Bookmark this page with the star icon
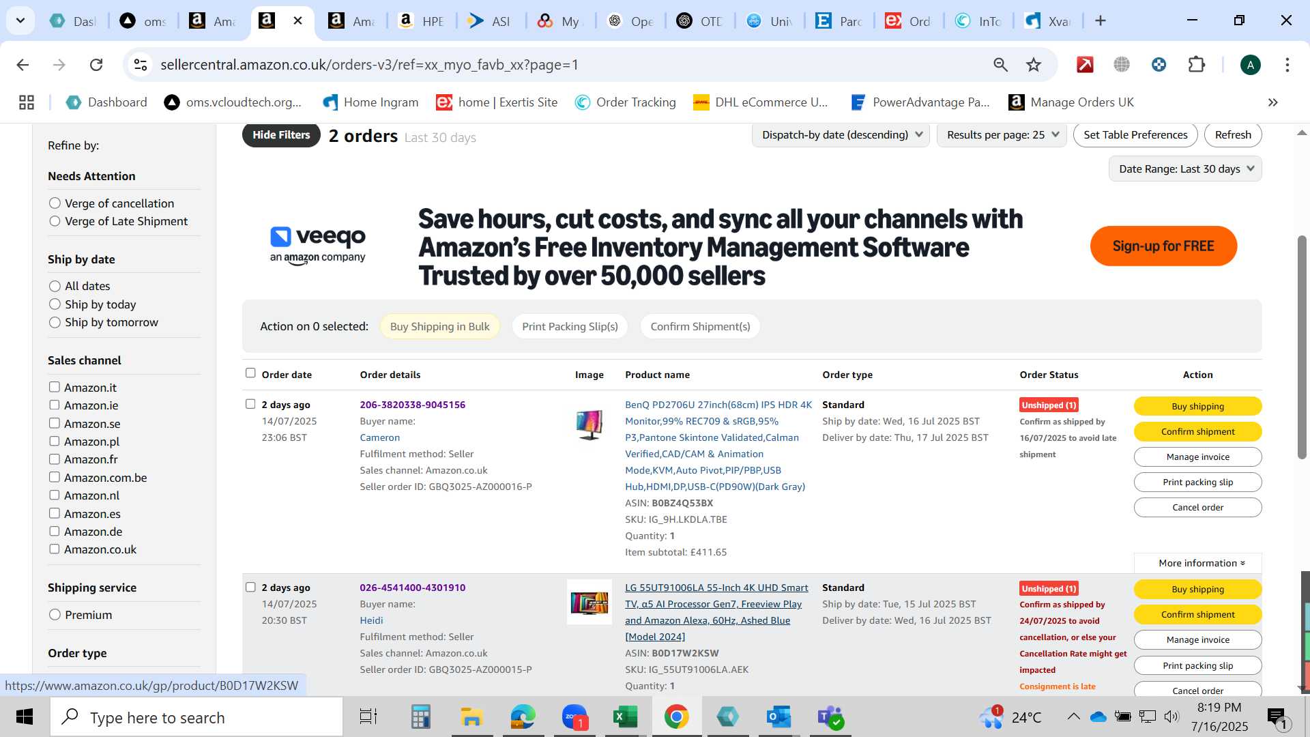1310x737 pixels. point(1034,65)
